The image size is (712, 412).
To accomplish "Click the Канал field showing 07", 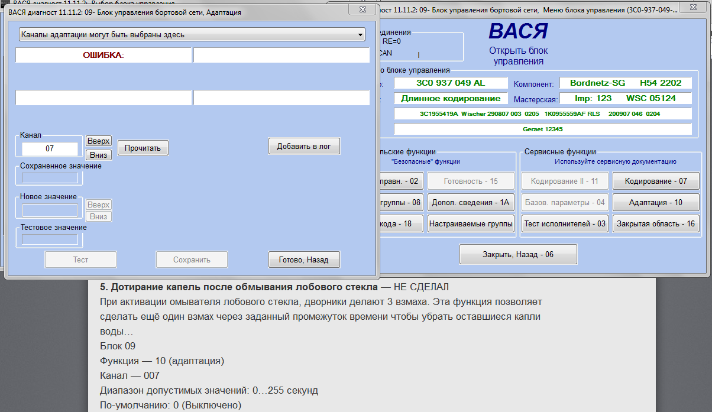I will click(x=50, y=149).
